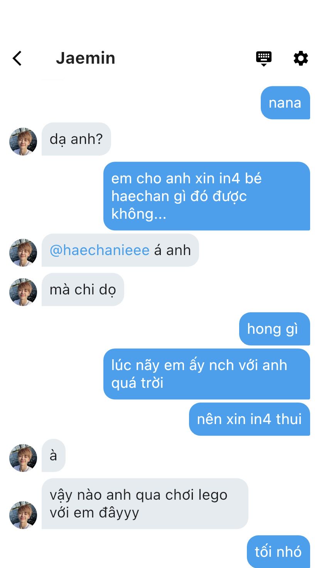Select the short "à" reply bubble
The height and width of the screenshot is (568, 319).
tap(54, 455)
